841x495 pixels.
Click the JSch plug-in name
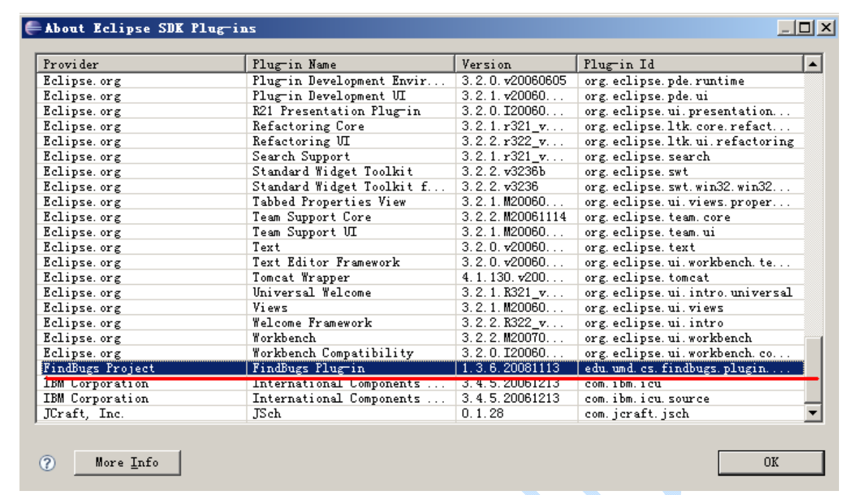[267, 414]
